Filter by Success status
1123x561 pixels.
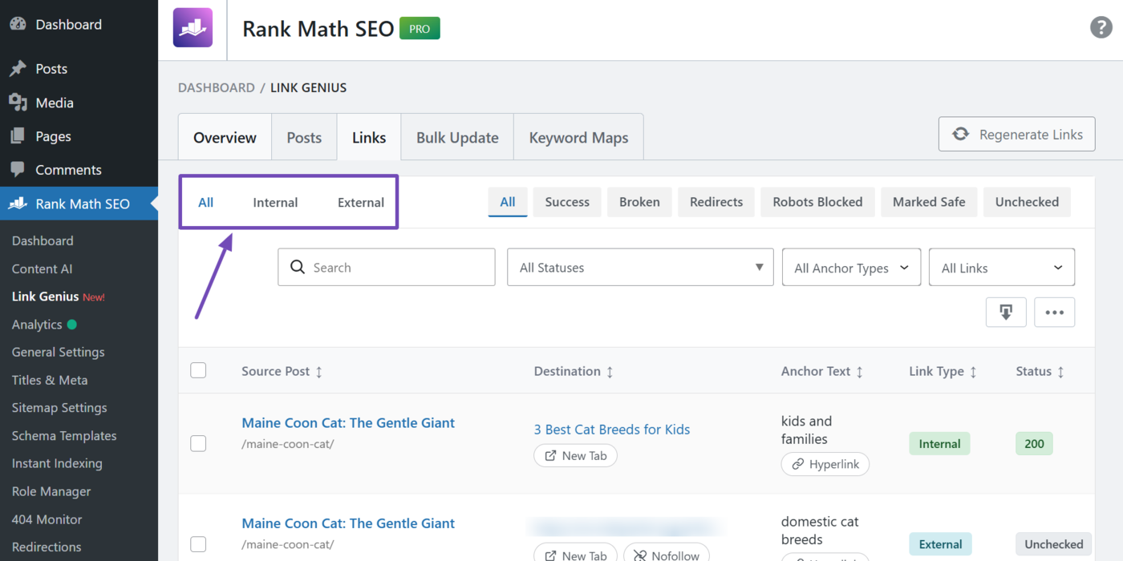(567, 202)
